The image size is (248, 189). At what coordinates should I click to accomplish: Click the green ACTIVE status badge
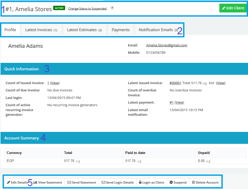(59, 8)
